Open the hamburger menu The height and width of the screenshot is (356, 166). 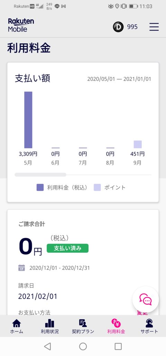[154, 27]
